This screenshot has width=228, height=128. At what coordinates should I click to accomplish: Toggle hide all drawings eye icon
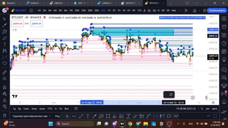pos(5,106)
